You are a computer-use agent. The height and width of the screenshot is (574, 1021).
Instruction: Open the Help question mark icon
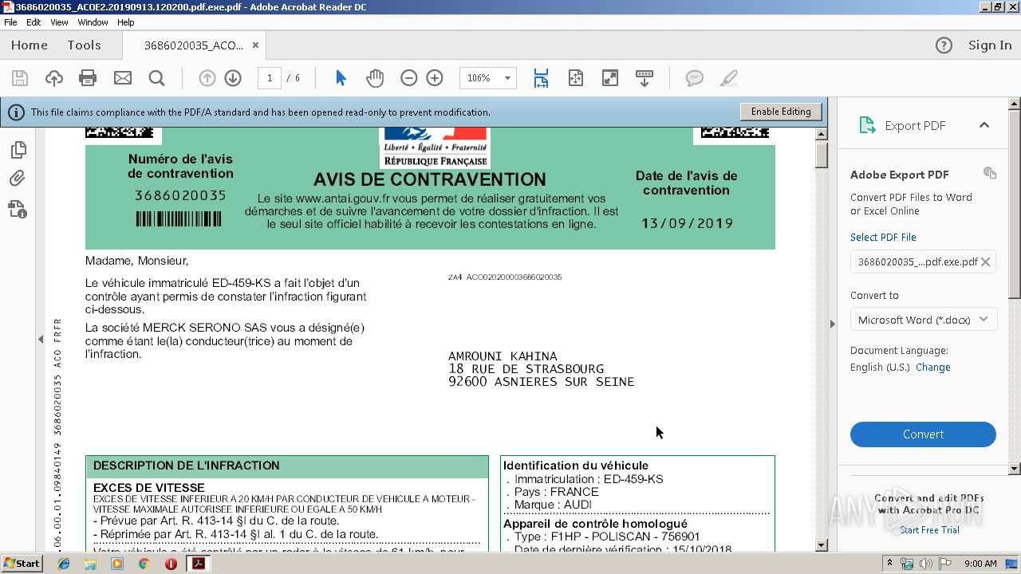pyautogui.click(x=944, y=45)
